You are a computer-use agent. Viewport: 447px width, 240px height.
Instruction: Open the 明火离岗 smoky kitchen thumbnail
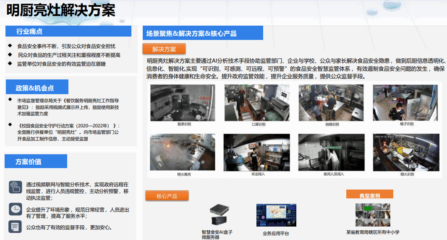183,153
